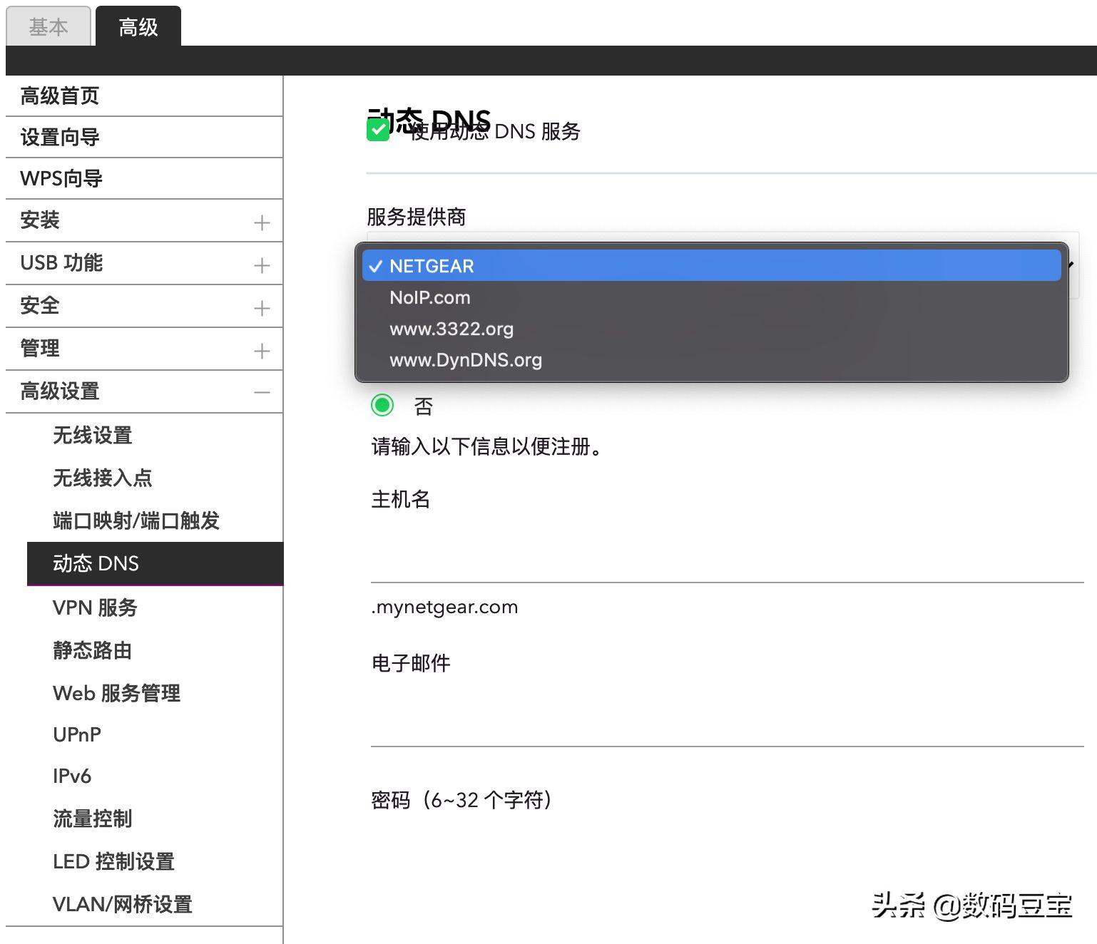
Task: Click the USB 功能 menu label
Action: click(61, 263)
